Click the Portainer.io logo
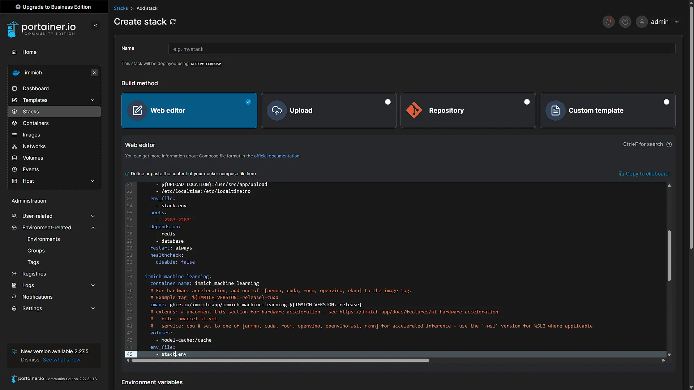Image resolution: width=694 pixels, height=390 pixels. [x=41, y=29]
